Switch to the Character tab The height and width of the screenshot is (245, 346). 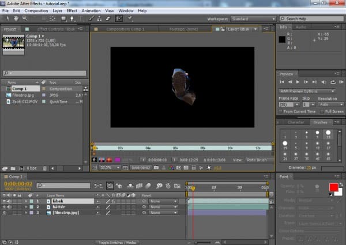pyautogui.click(x=296, y=122)
